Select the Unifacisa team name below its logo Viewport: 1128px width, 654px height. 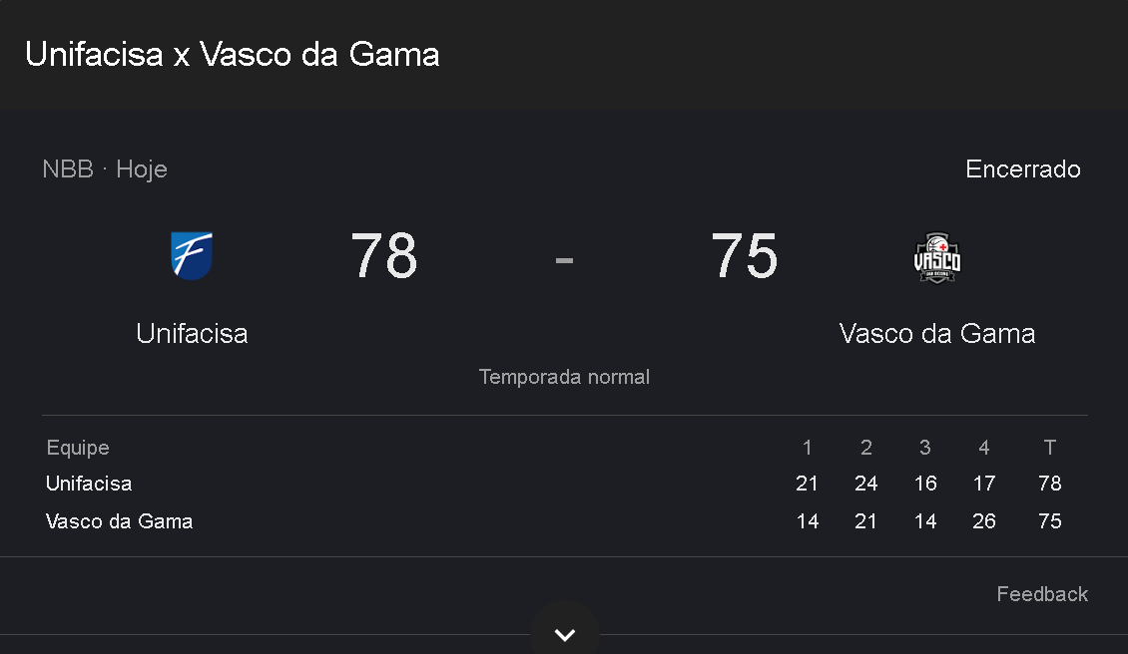192,333
